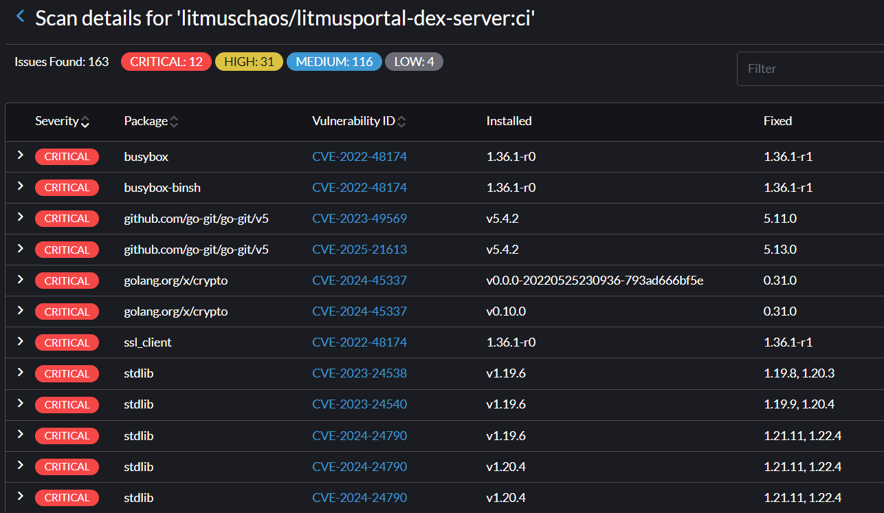
Task: Click the ssl_client package name
Action: point(148,342)
